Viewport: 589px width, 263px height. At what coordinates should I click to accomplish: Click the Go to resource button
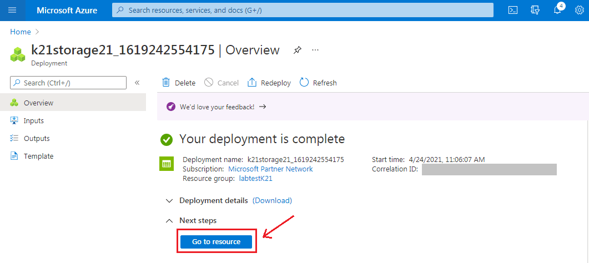click(216, 241)
